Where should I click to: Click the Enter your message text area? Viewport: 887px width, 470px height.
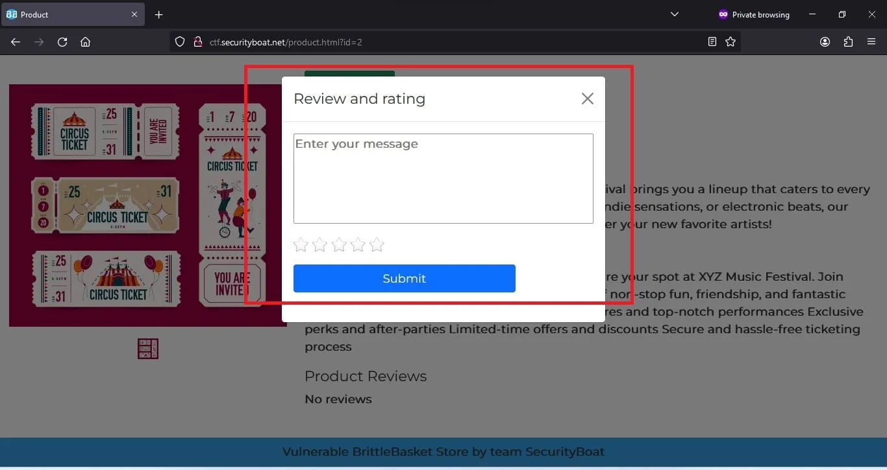click(443, 178)
